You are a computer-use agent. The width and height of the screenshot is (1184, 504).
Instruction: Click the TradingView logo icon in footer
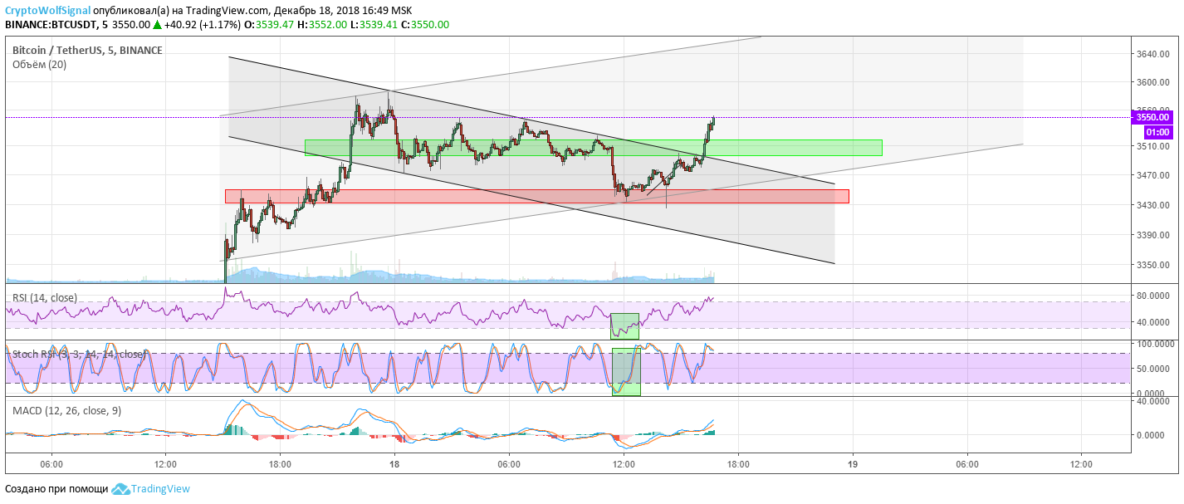click(x=120, y=489)
